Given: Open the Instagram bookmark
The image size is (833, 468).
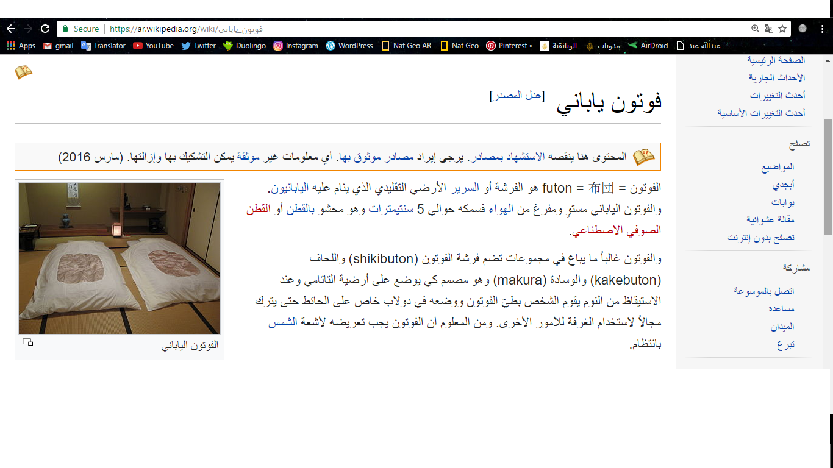Looking at the screenshot, I should (296, 46).
